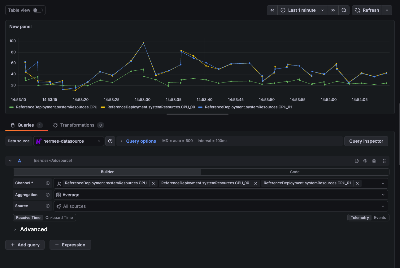Click the data source help icon
This screenshot has width=400, height=268.
(x=110, y=141)
